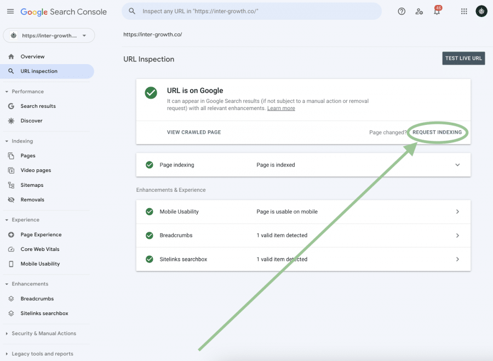Click the TEST LIVE URL button
Screen dimensions: 493x361
tap(463, 59)
